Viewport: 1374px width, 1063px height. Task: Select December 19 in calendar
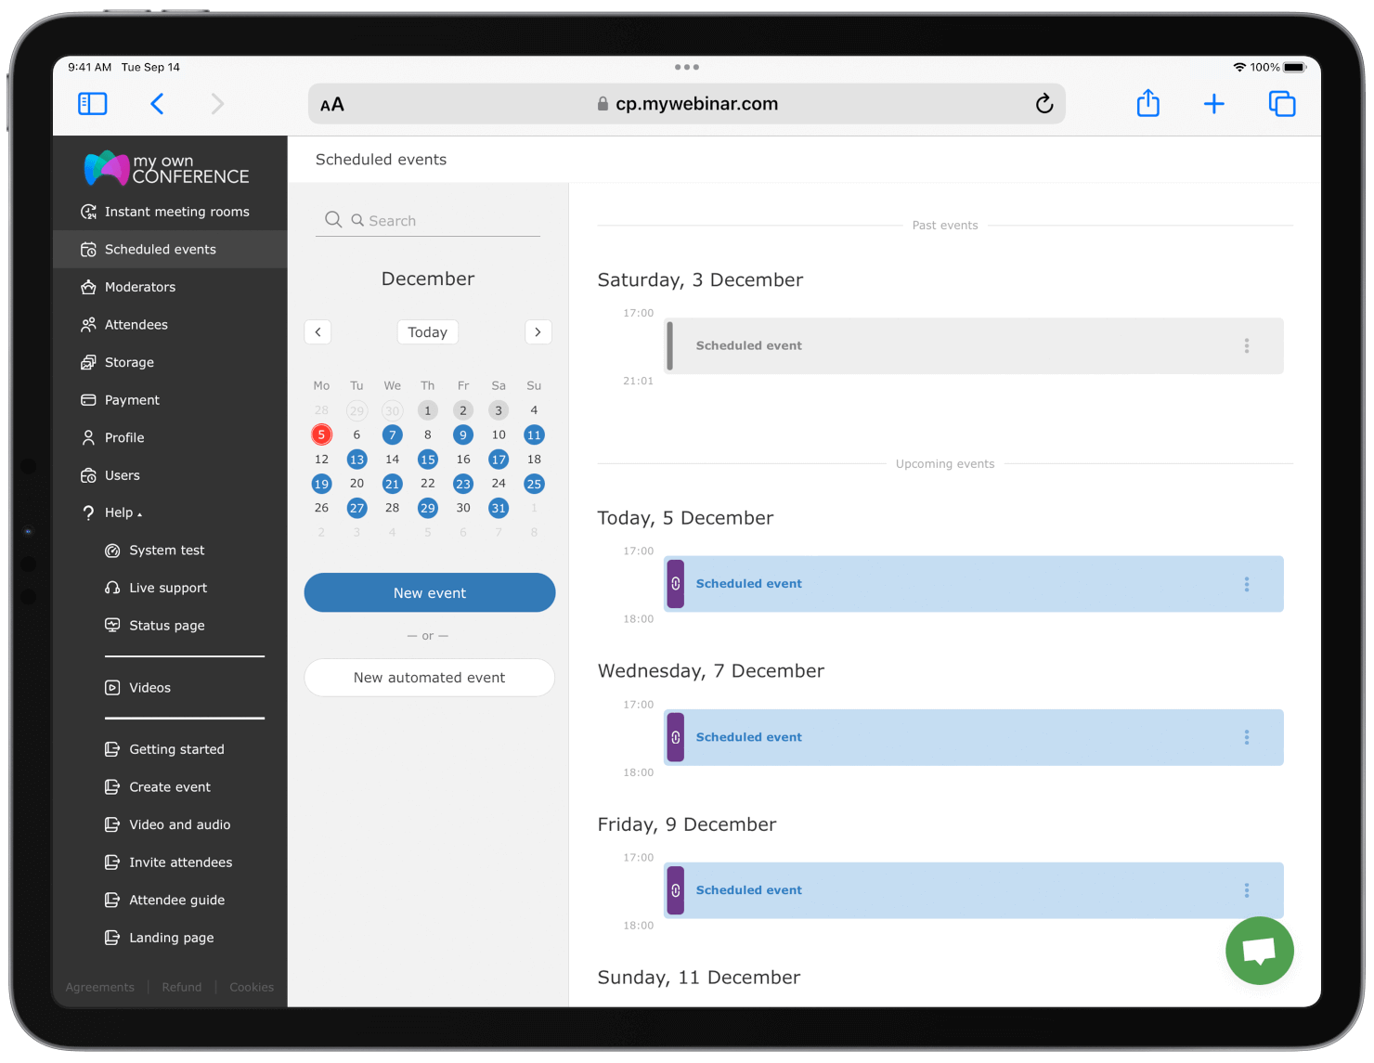tap(321, 484)
